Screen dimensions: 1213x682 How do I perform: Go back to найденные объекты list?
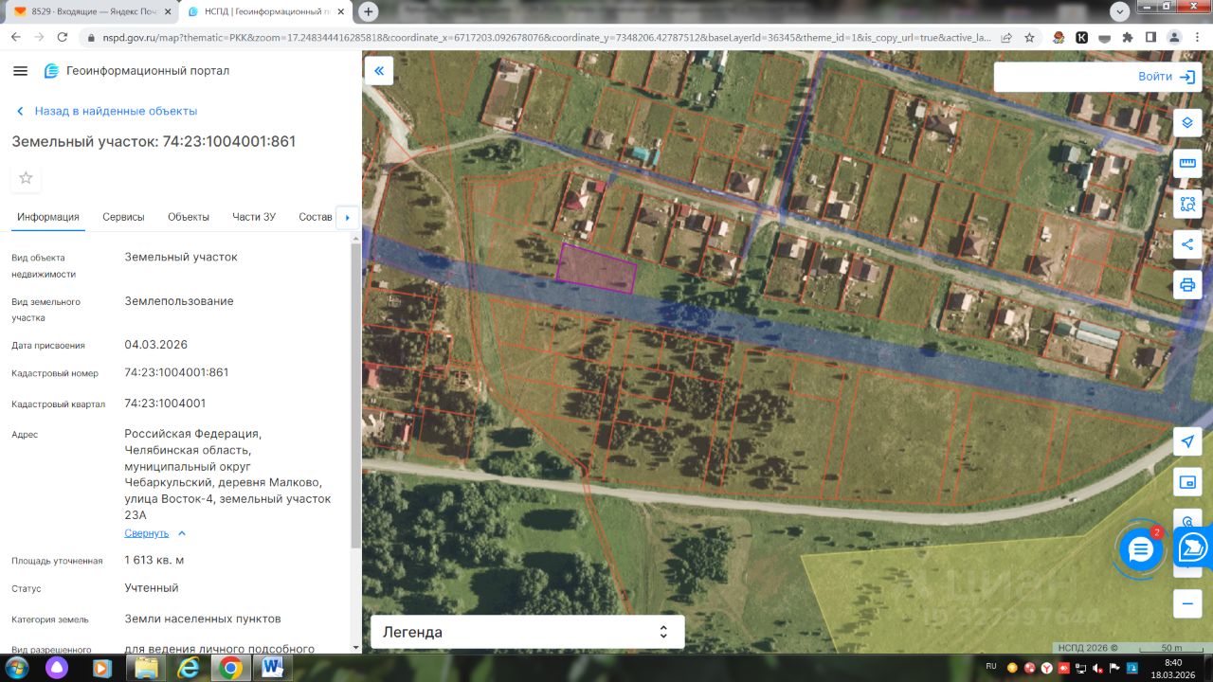106,111
